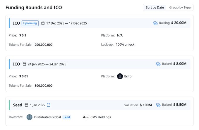Click the calendar icon beside 17 Dec 2025

click(43, 23)
